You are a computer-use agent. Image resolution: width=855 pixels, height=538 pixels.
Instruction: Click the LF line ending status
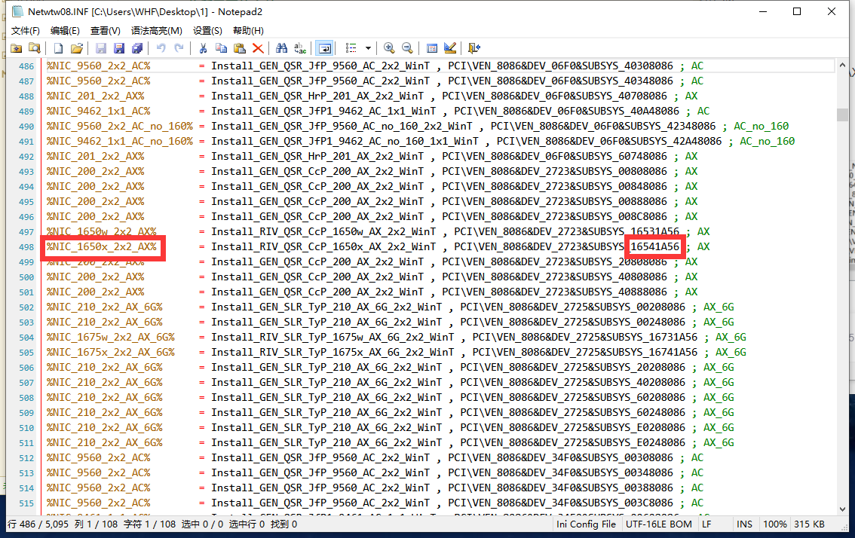[x=706, y=524]
